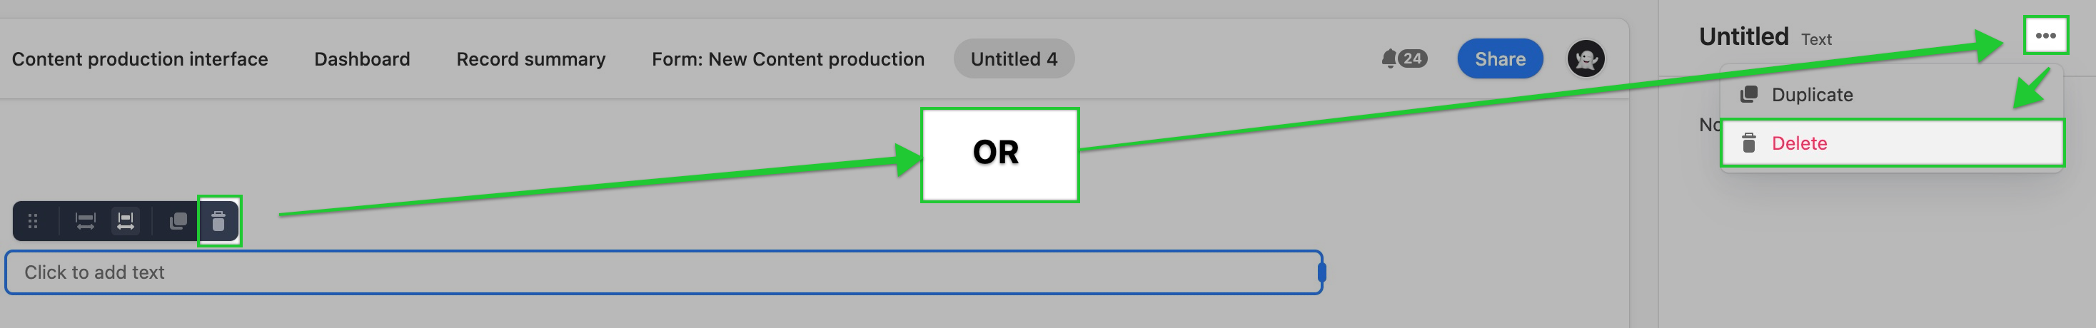Go to Form: New Content production tab
2096x328 pixels.
(788, 59)
